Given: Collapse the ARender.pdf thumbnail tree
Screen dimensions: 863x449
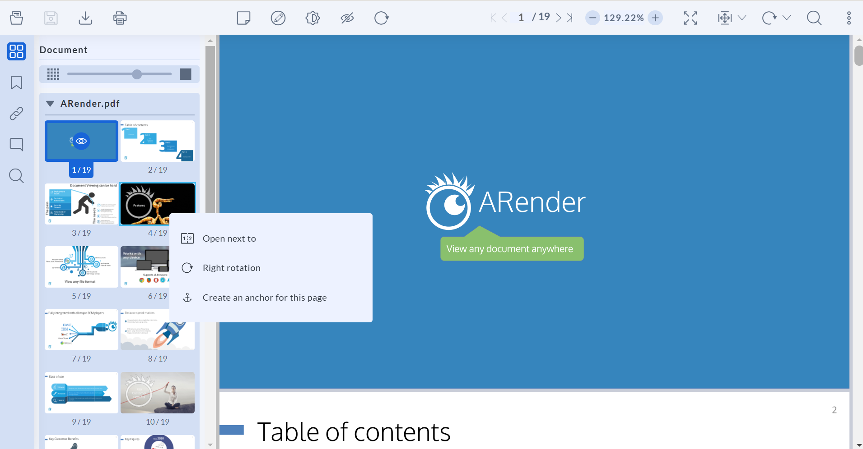Looking at the screenshot, I should click(x=50, y=104).
